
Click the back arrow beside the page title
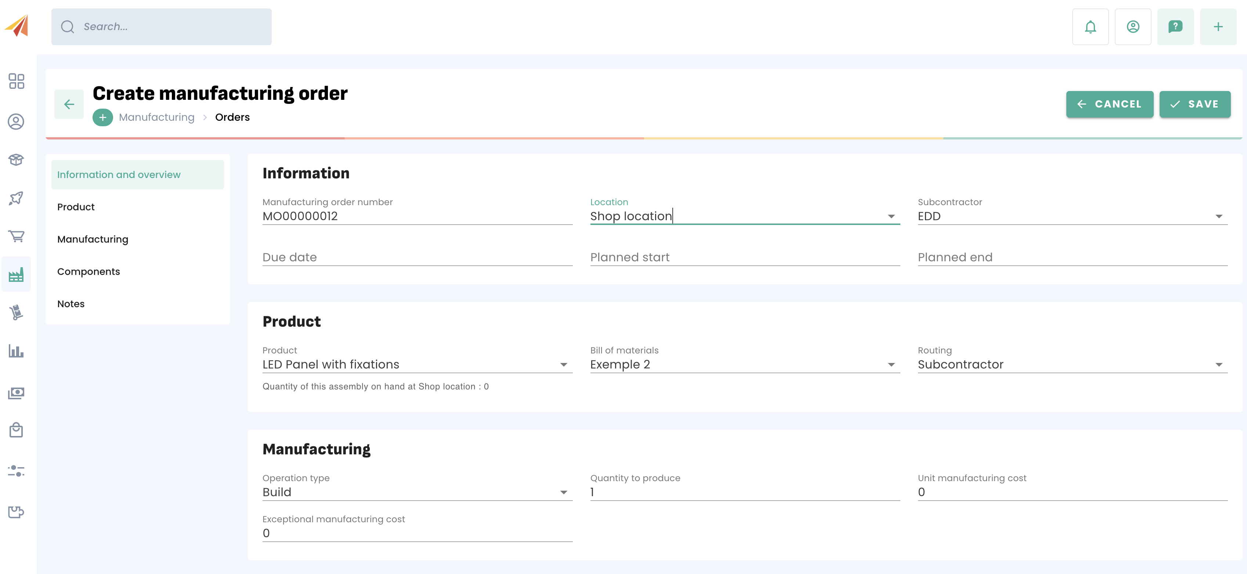click(69, 104)
